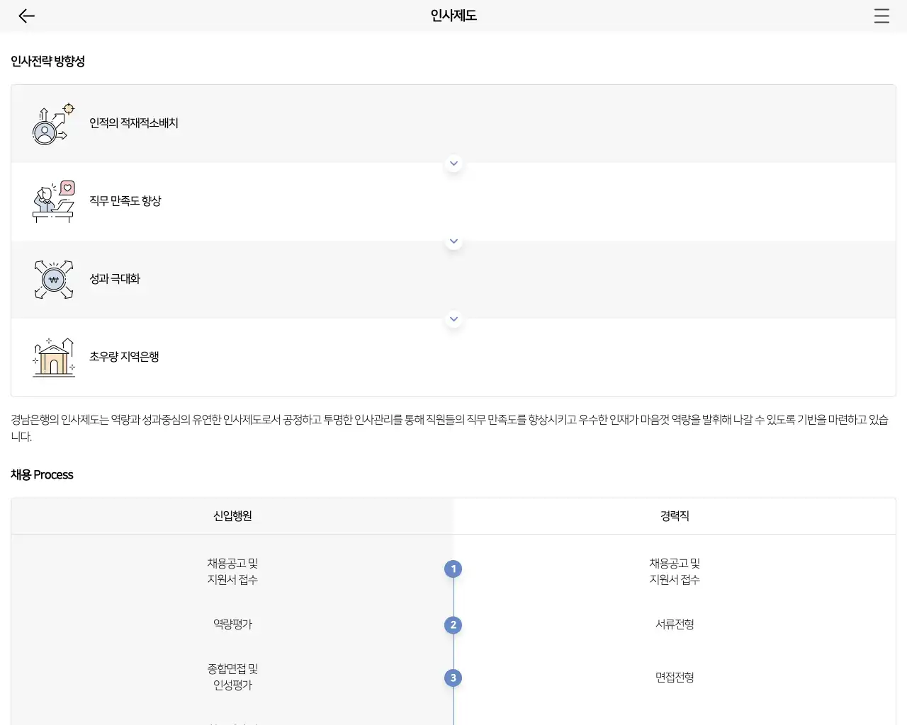Select the 신입행원 tab
Viewport: 907px width, 725px height.
pyautogui.click(x=232, y=516)
